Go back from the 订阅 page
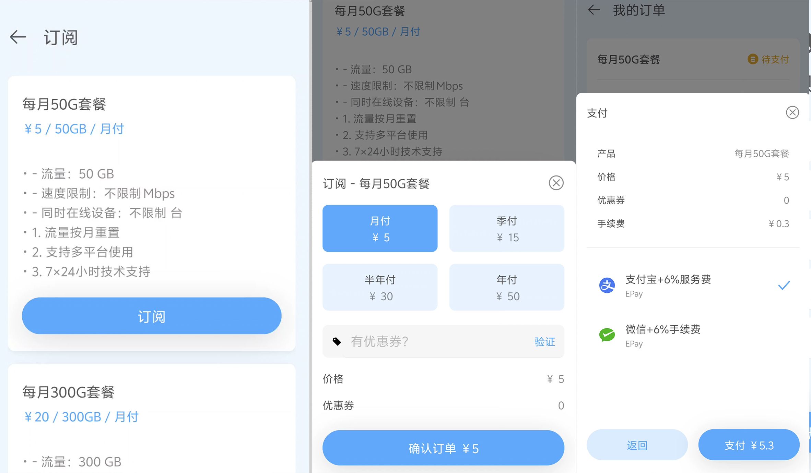811x473 pixels. coord(18,37)
